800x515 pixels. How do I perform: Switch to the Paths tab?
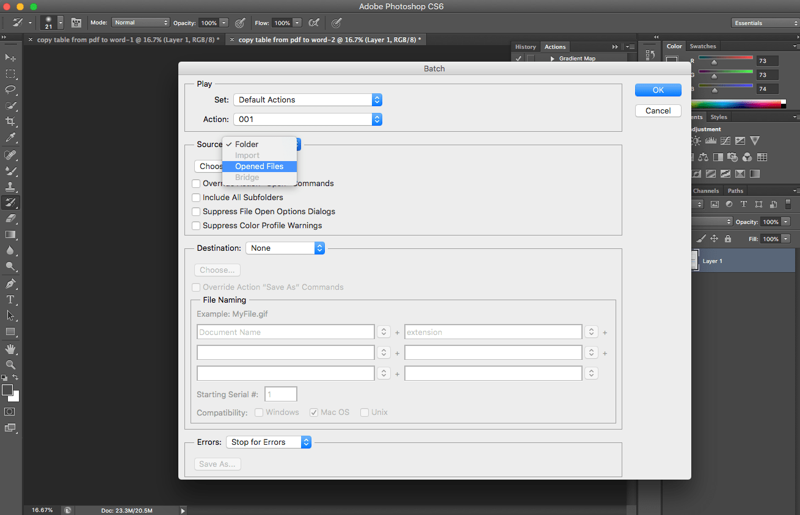tap(735, 190)
